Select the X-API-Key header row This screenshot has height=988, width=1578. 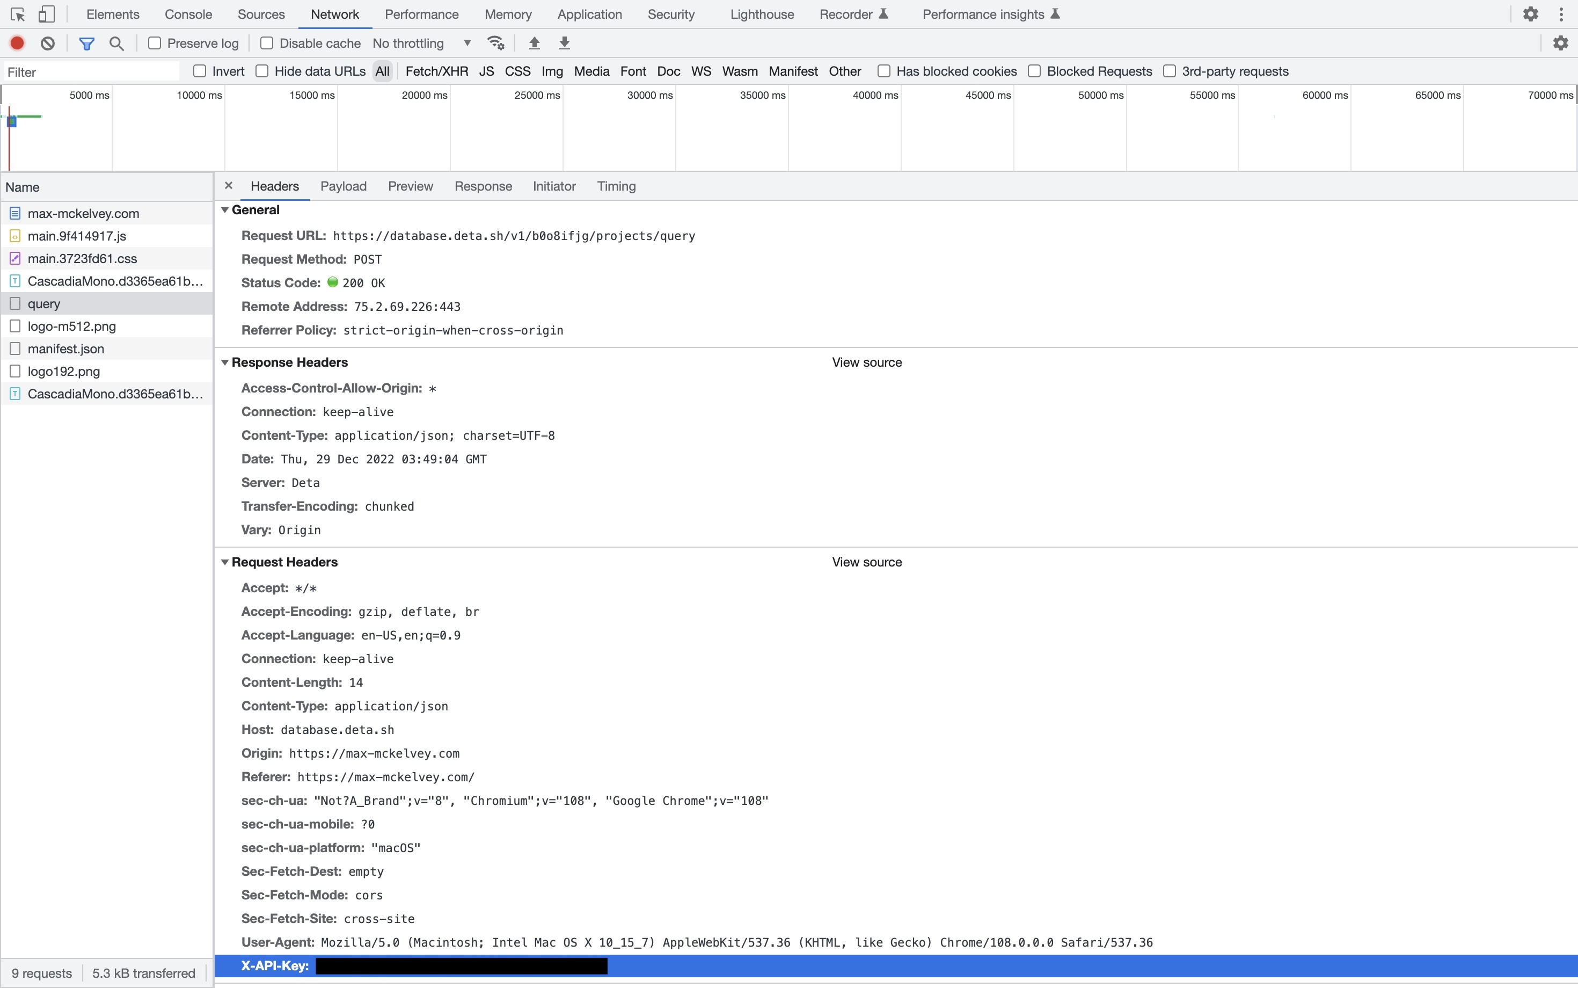coord(895,966)
